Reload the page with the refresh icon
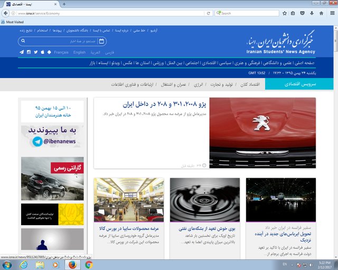The width and height of the screenshot is (338, 270). click(x=209, y=13)
